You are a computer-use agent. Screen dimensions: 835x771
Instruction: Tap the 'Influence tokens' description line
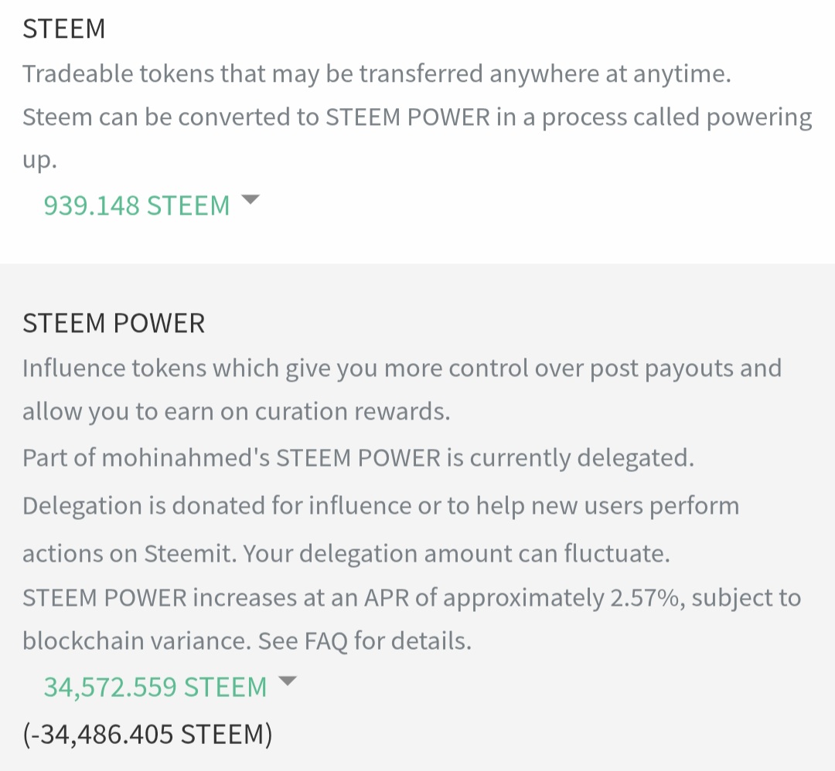point(401,368)
